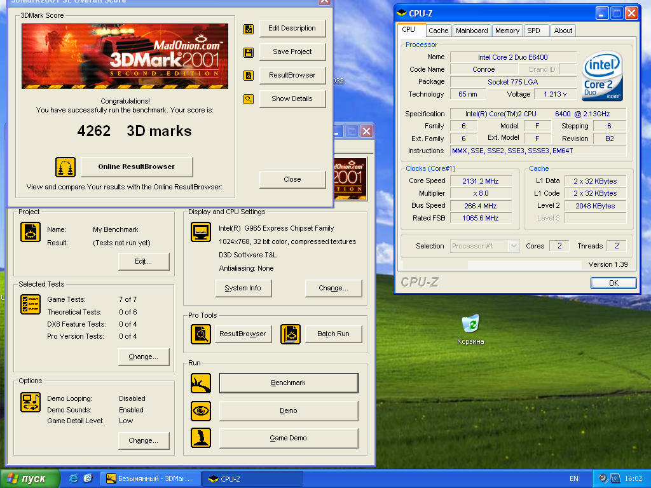Click the Show Details magnifier icon
The image size is (651, 488).
point(249,99)
